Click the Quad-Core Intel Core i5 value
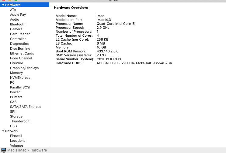This screenshot has height=153, width=226. click(116, 24)
